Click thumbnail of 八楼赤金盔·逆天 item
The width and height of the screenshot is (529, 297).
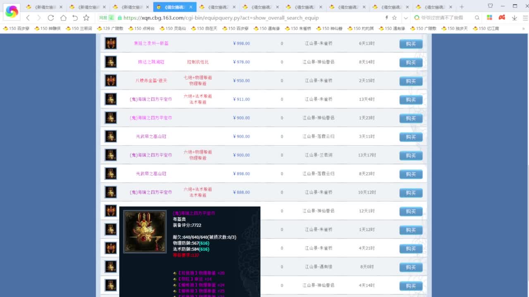[x=110, y=80]
